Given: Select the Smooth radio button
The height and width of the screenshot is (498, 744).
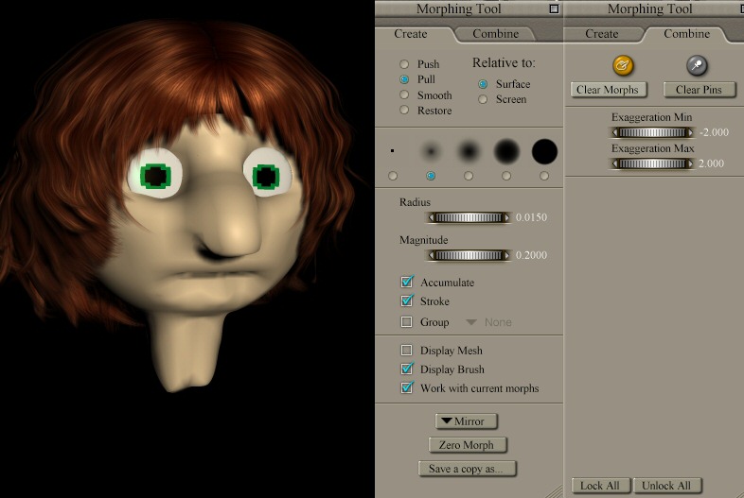Looking at the screenshot, I should pyautogui.click(x=404, y=94).
